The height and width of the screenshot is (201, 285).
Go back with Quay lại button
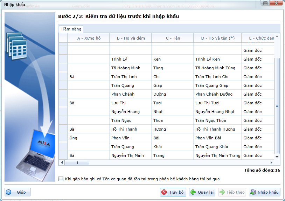tap(202, 192)
